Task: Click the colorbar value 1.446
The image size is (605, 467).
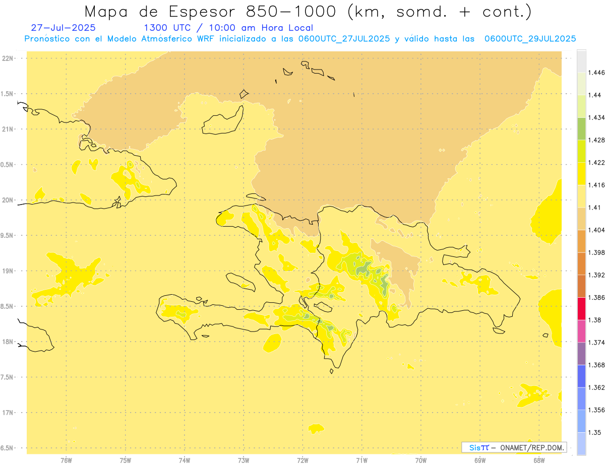Action: tap(596, 73)
